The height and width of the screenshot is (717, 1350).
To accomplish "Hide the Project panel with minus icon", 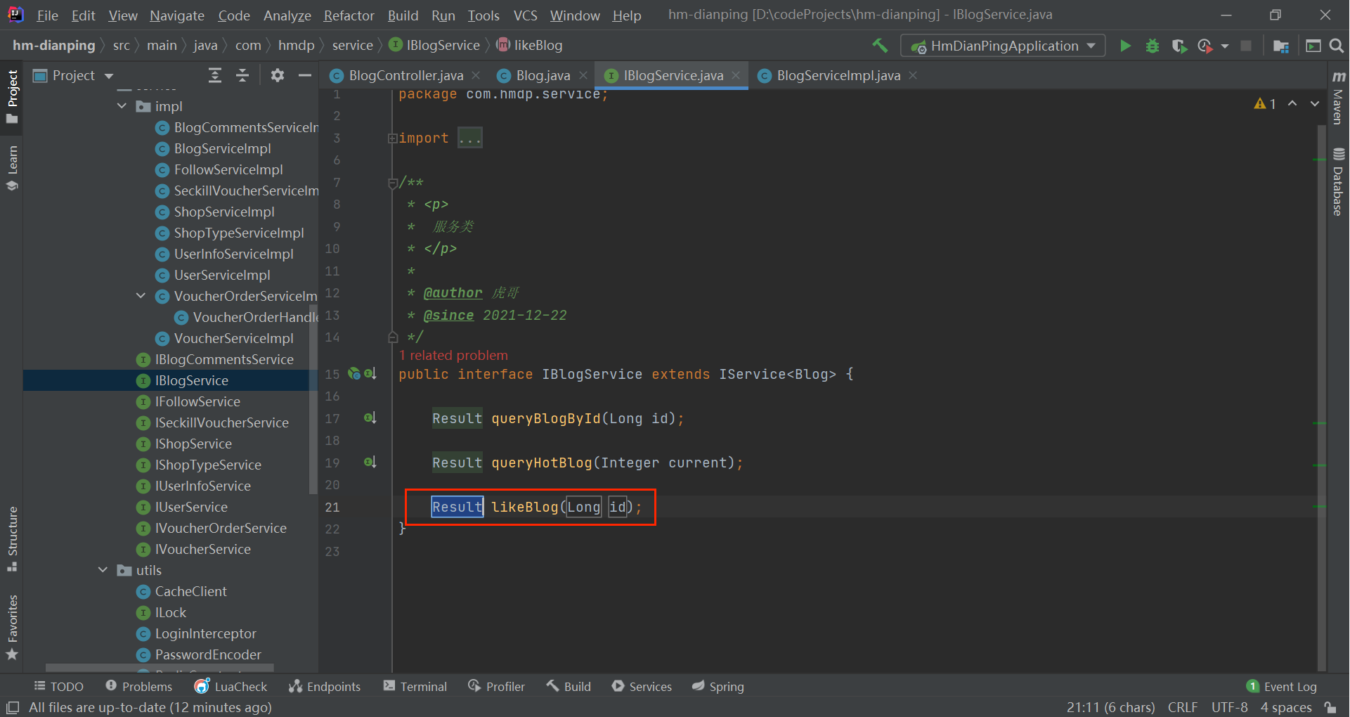I will (305, 75).
